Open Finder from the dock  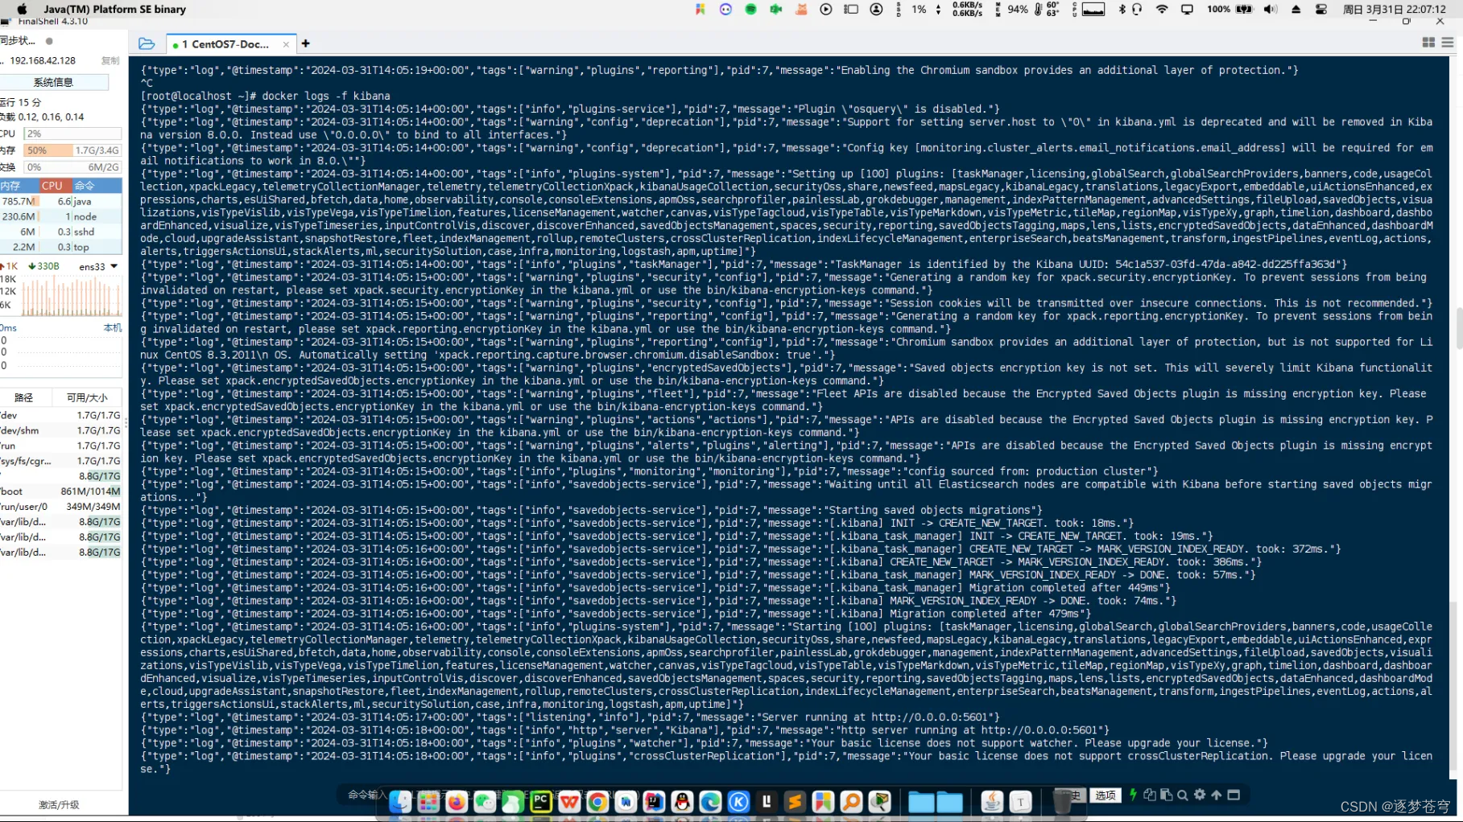(x=400, y=801)
